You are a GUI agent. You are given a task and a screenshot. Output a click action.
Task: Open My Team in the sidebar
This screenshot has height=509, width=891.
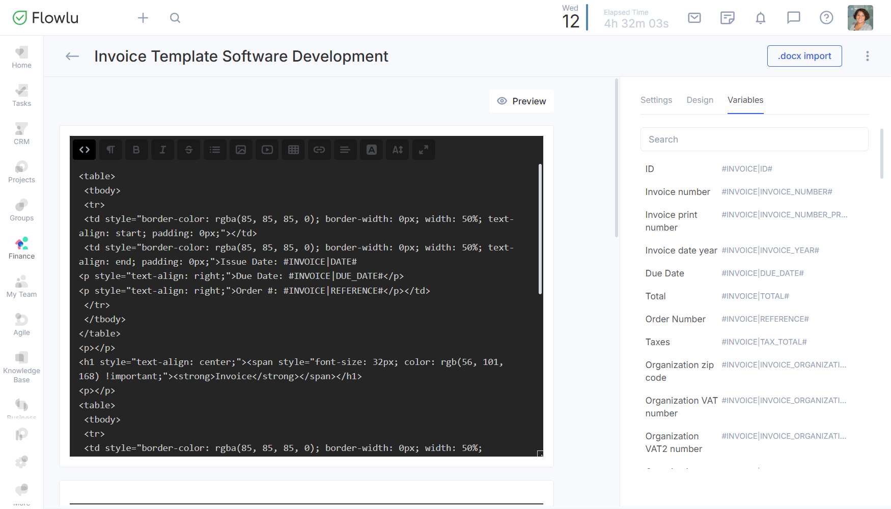coord(21,287)
